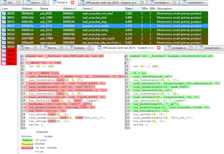Image resolution: width=224 pixels, height=154 pixels.
Task: Click left signature line sub_8D3C
Action: 65,56
